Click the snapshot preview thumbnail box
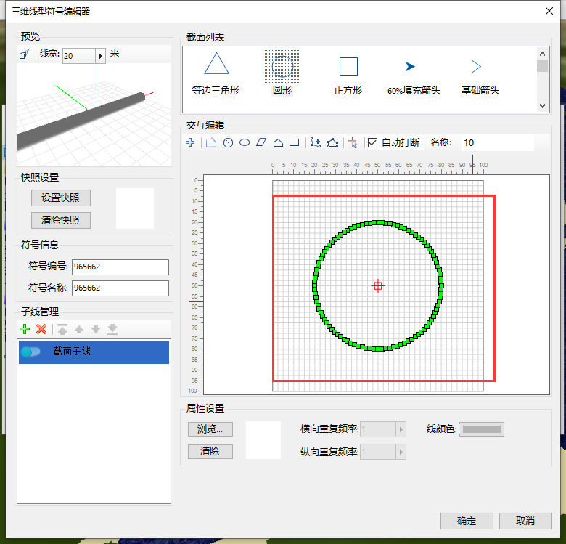 click(135, 208)
